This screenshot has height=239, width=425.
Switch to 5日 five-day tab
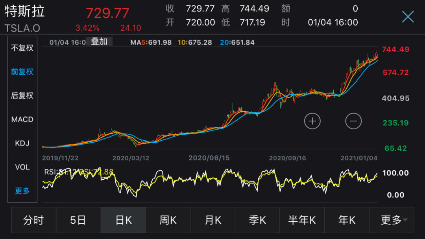click(78, 220)
